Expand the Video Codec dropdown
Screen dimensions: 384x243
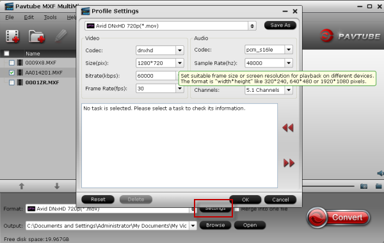pyautogui.click(x=180, y=50)
